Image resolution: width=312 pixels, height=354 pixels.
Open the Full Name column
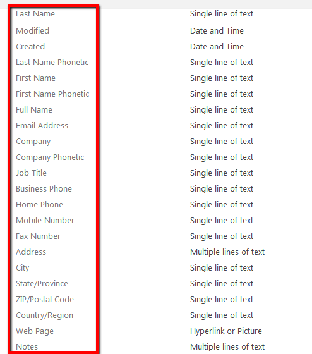pos(34,110)
